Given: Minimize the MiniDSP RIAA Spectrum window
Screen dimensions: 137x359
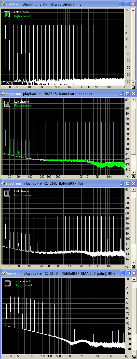Looking at the screenshot, I should [x=122, y=273].
